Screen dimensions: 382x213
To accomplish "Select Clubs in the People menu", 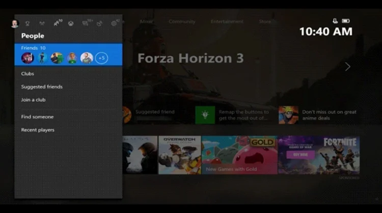I will click(x=28, y=74).
